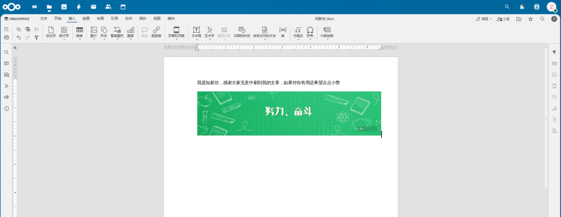
Task: Switch to the 绘图 Draw tab
Action: 86,19
